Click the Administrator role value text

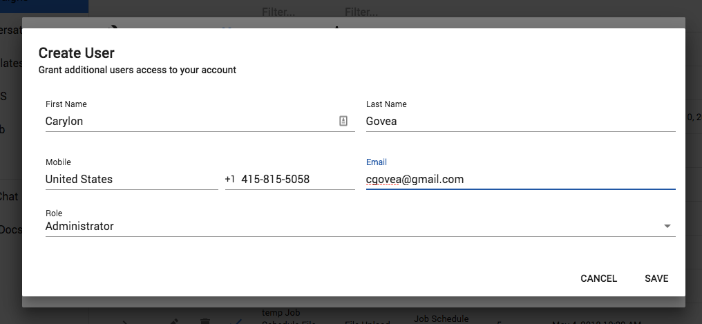pos(79,227)
